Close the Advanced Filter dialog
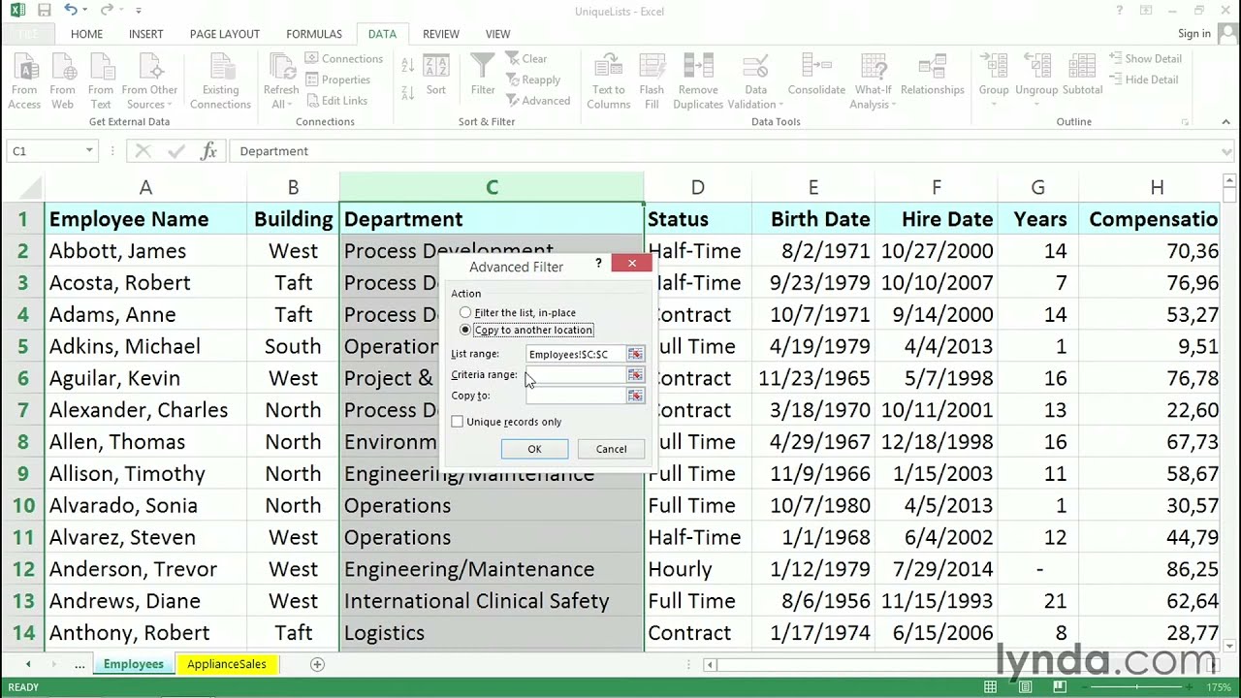This screenshot has height=698, width=1241. [632, 263]
